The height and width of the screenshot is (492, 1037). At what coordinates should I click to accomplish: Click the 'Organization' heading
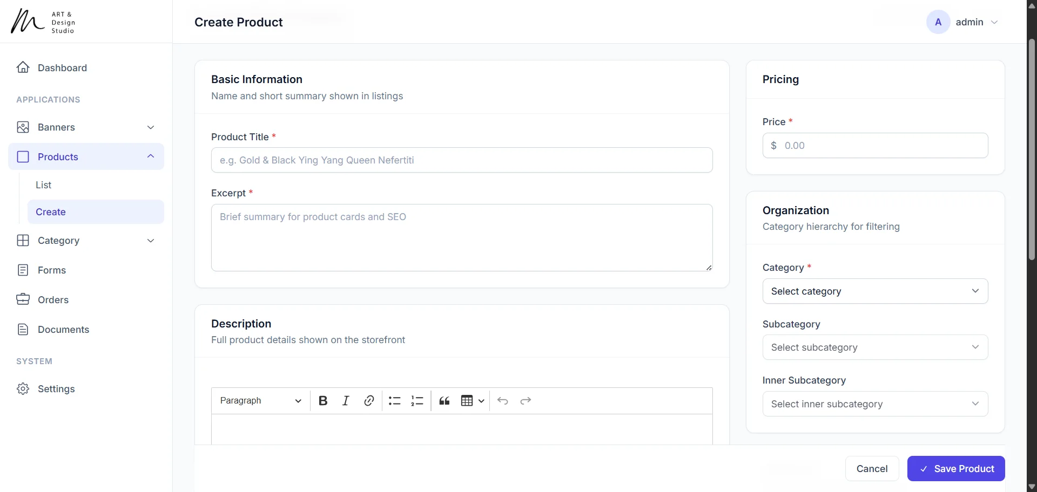pos(796,210)
